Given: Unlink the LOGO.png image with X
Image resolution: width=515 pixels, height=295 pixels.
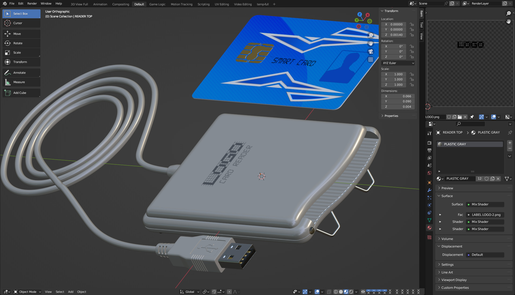Looking at the screenshot, I should (x=465, y=117).
